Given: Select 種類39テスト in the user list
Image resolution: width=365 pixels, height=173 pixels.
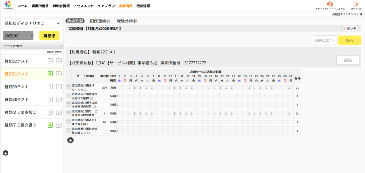Looking at the screenshot, I should tap(17, 87).
